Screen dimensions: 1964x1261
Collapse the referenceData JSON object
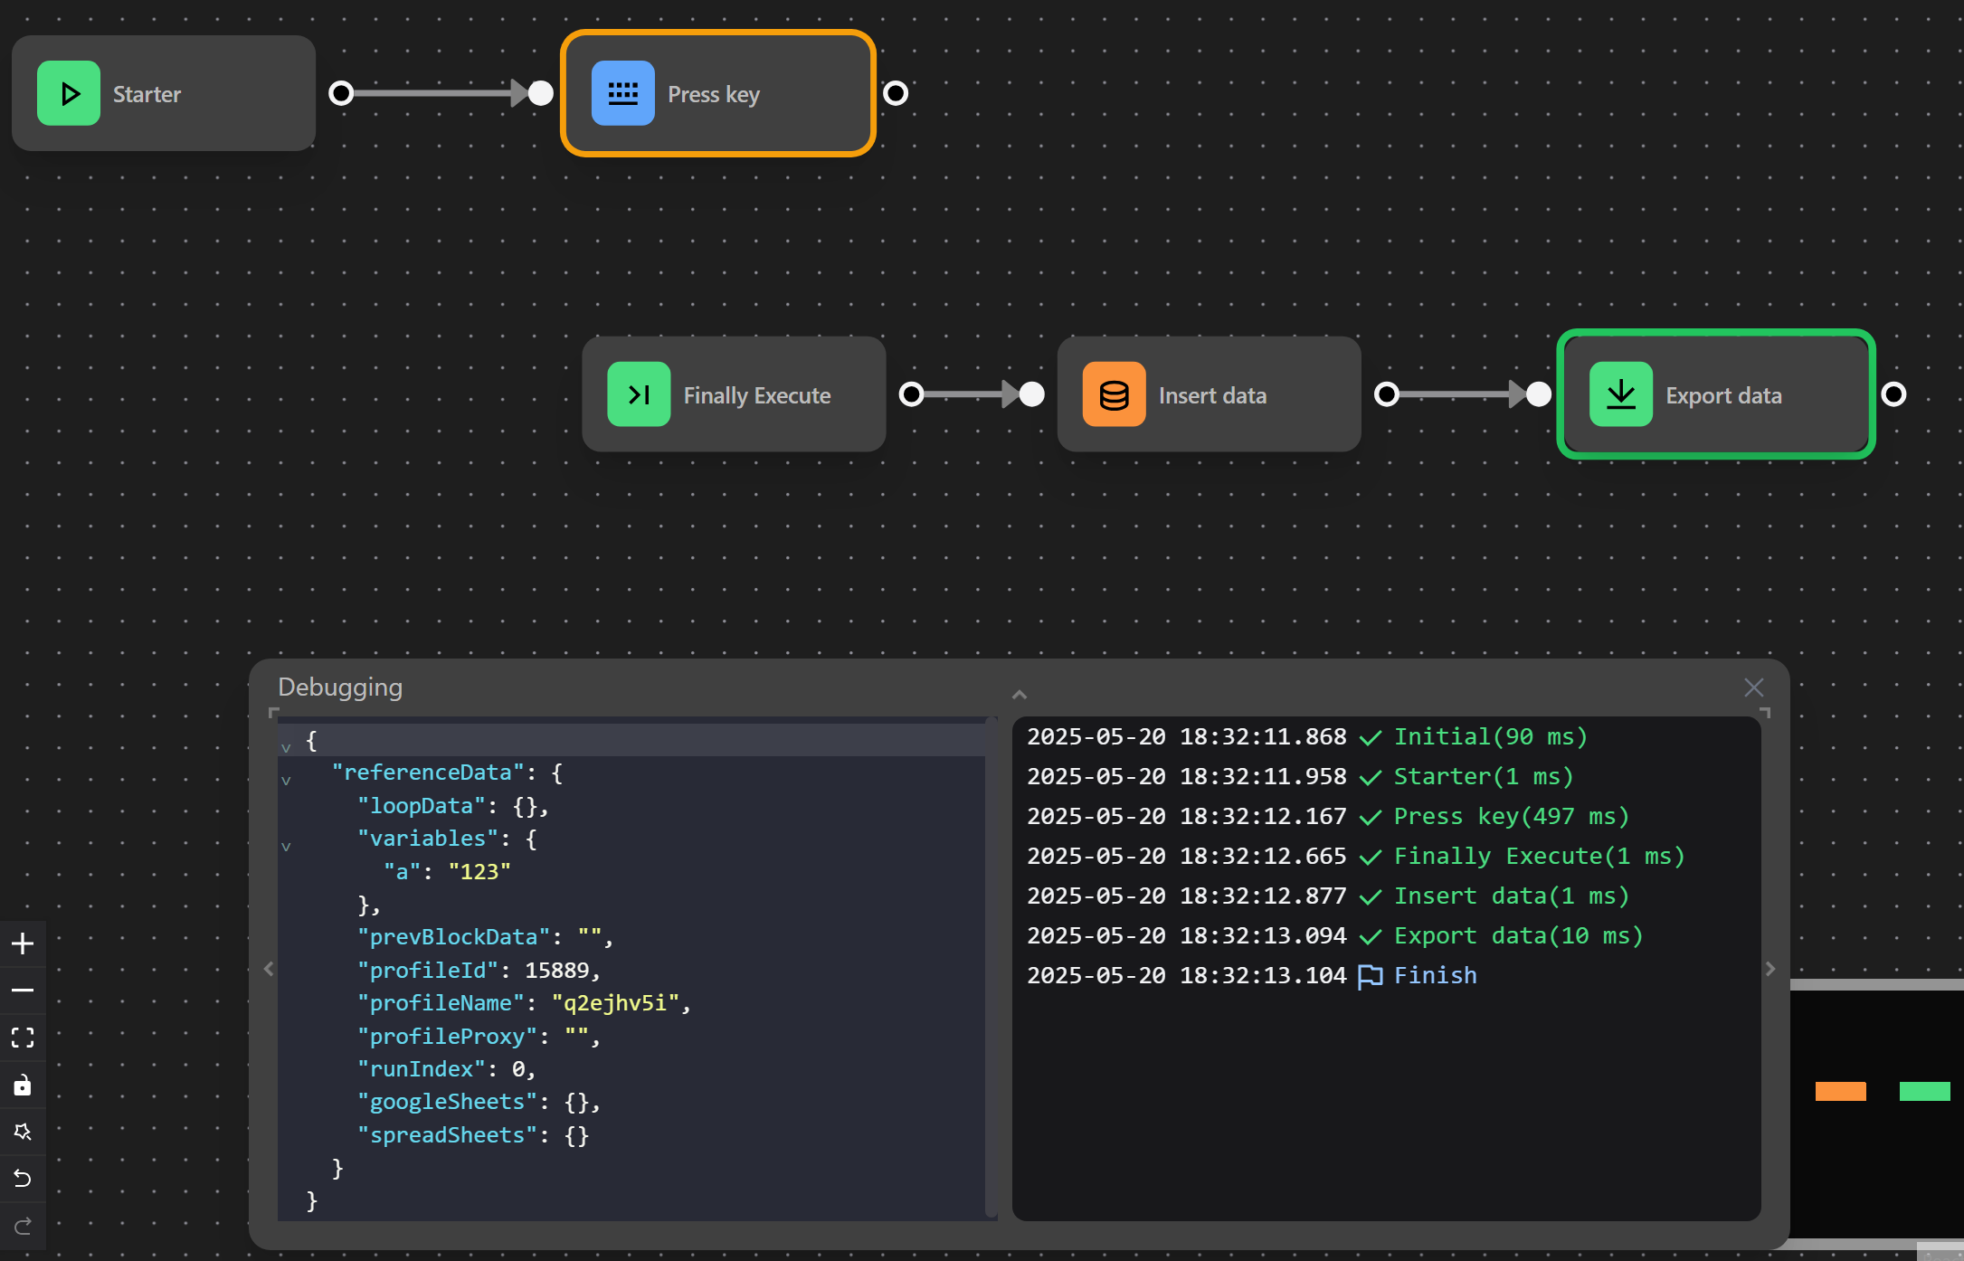click(x=286, y=781)
